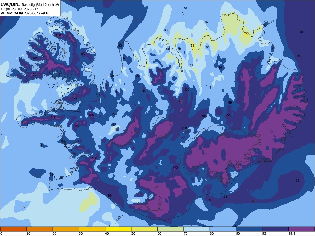The width and height of the screenshot is (315, 236).
Task: Click the purple above-99.9 legend swatch
Action: point(301,229)
